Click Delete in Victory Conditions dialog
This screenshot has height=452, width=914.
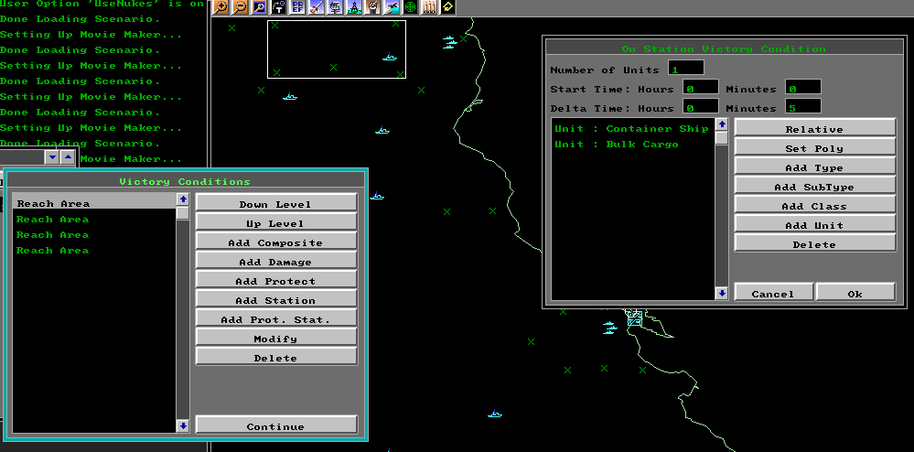coord(275,356)
